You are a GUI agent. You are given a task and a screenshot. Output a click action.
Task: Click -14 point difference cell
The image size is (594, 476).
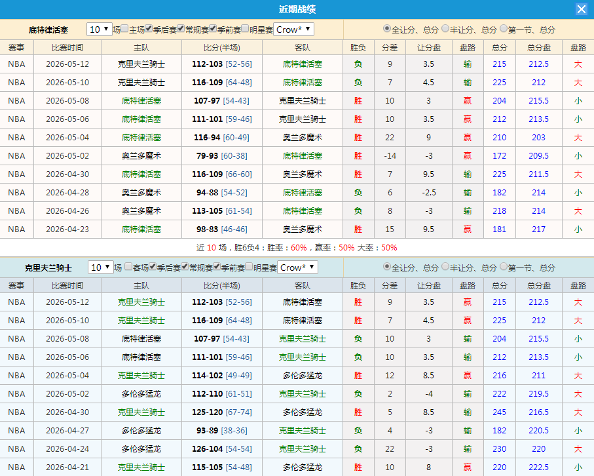point(390,156)
